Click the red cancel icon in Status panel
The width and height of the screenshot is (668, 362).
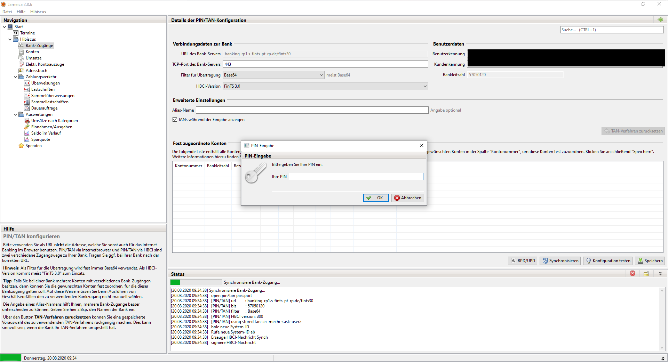633,274
